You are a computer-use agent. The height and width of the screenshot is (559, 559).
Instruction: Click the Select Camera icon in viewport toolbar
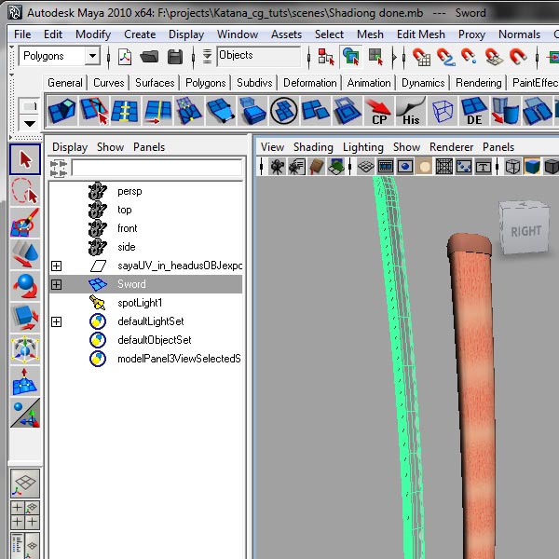click(x=277, y=167)
